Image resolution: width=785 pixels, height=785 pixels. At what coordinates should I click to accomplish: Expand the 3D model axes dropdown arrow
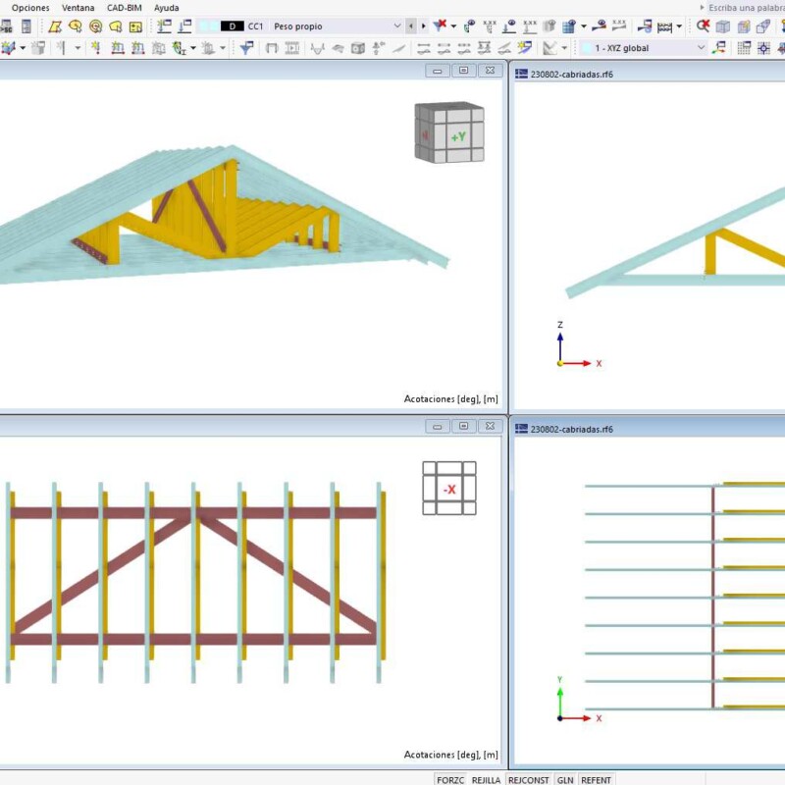(x=23, y=48)
